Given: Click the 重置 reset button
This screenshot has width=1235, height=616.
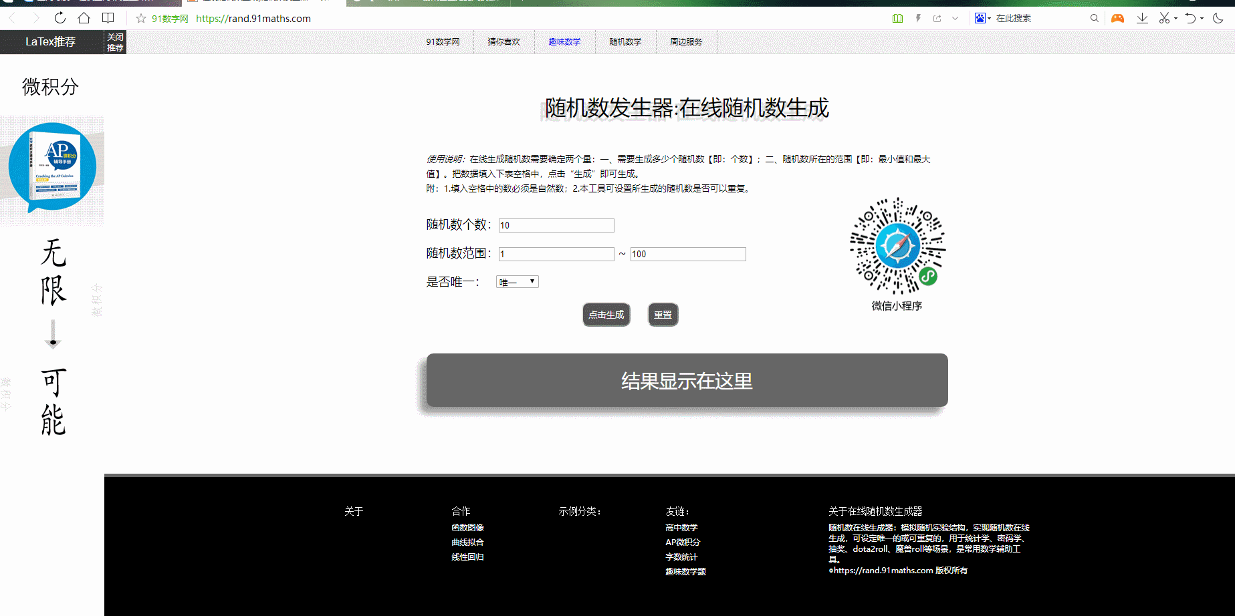Looking at the screenshot, I should click(663, 315).
